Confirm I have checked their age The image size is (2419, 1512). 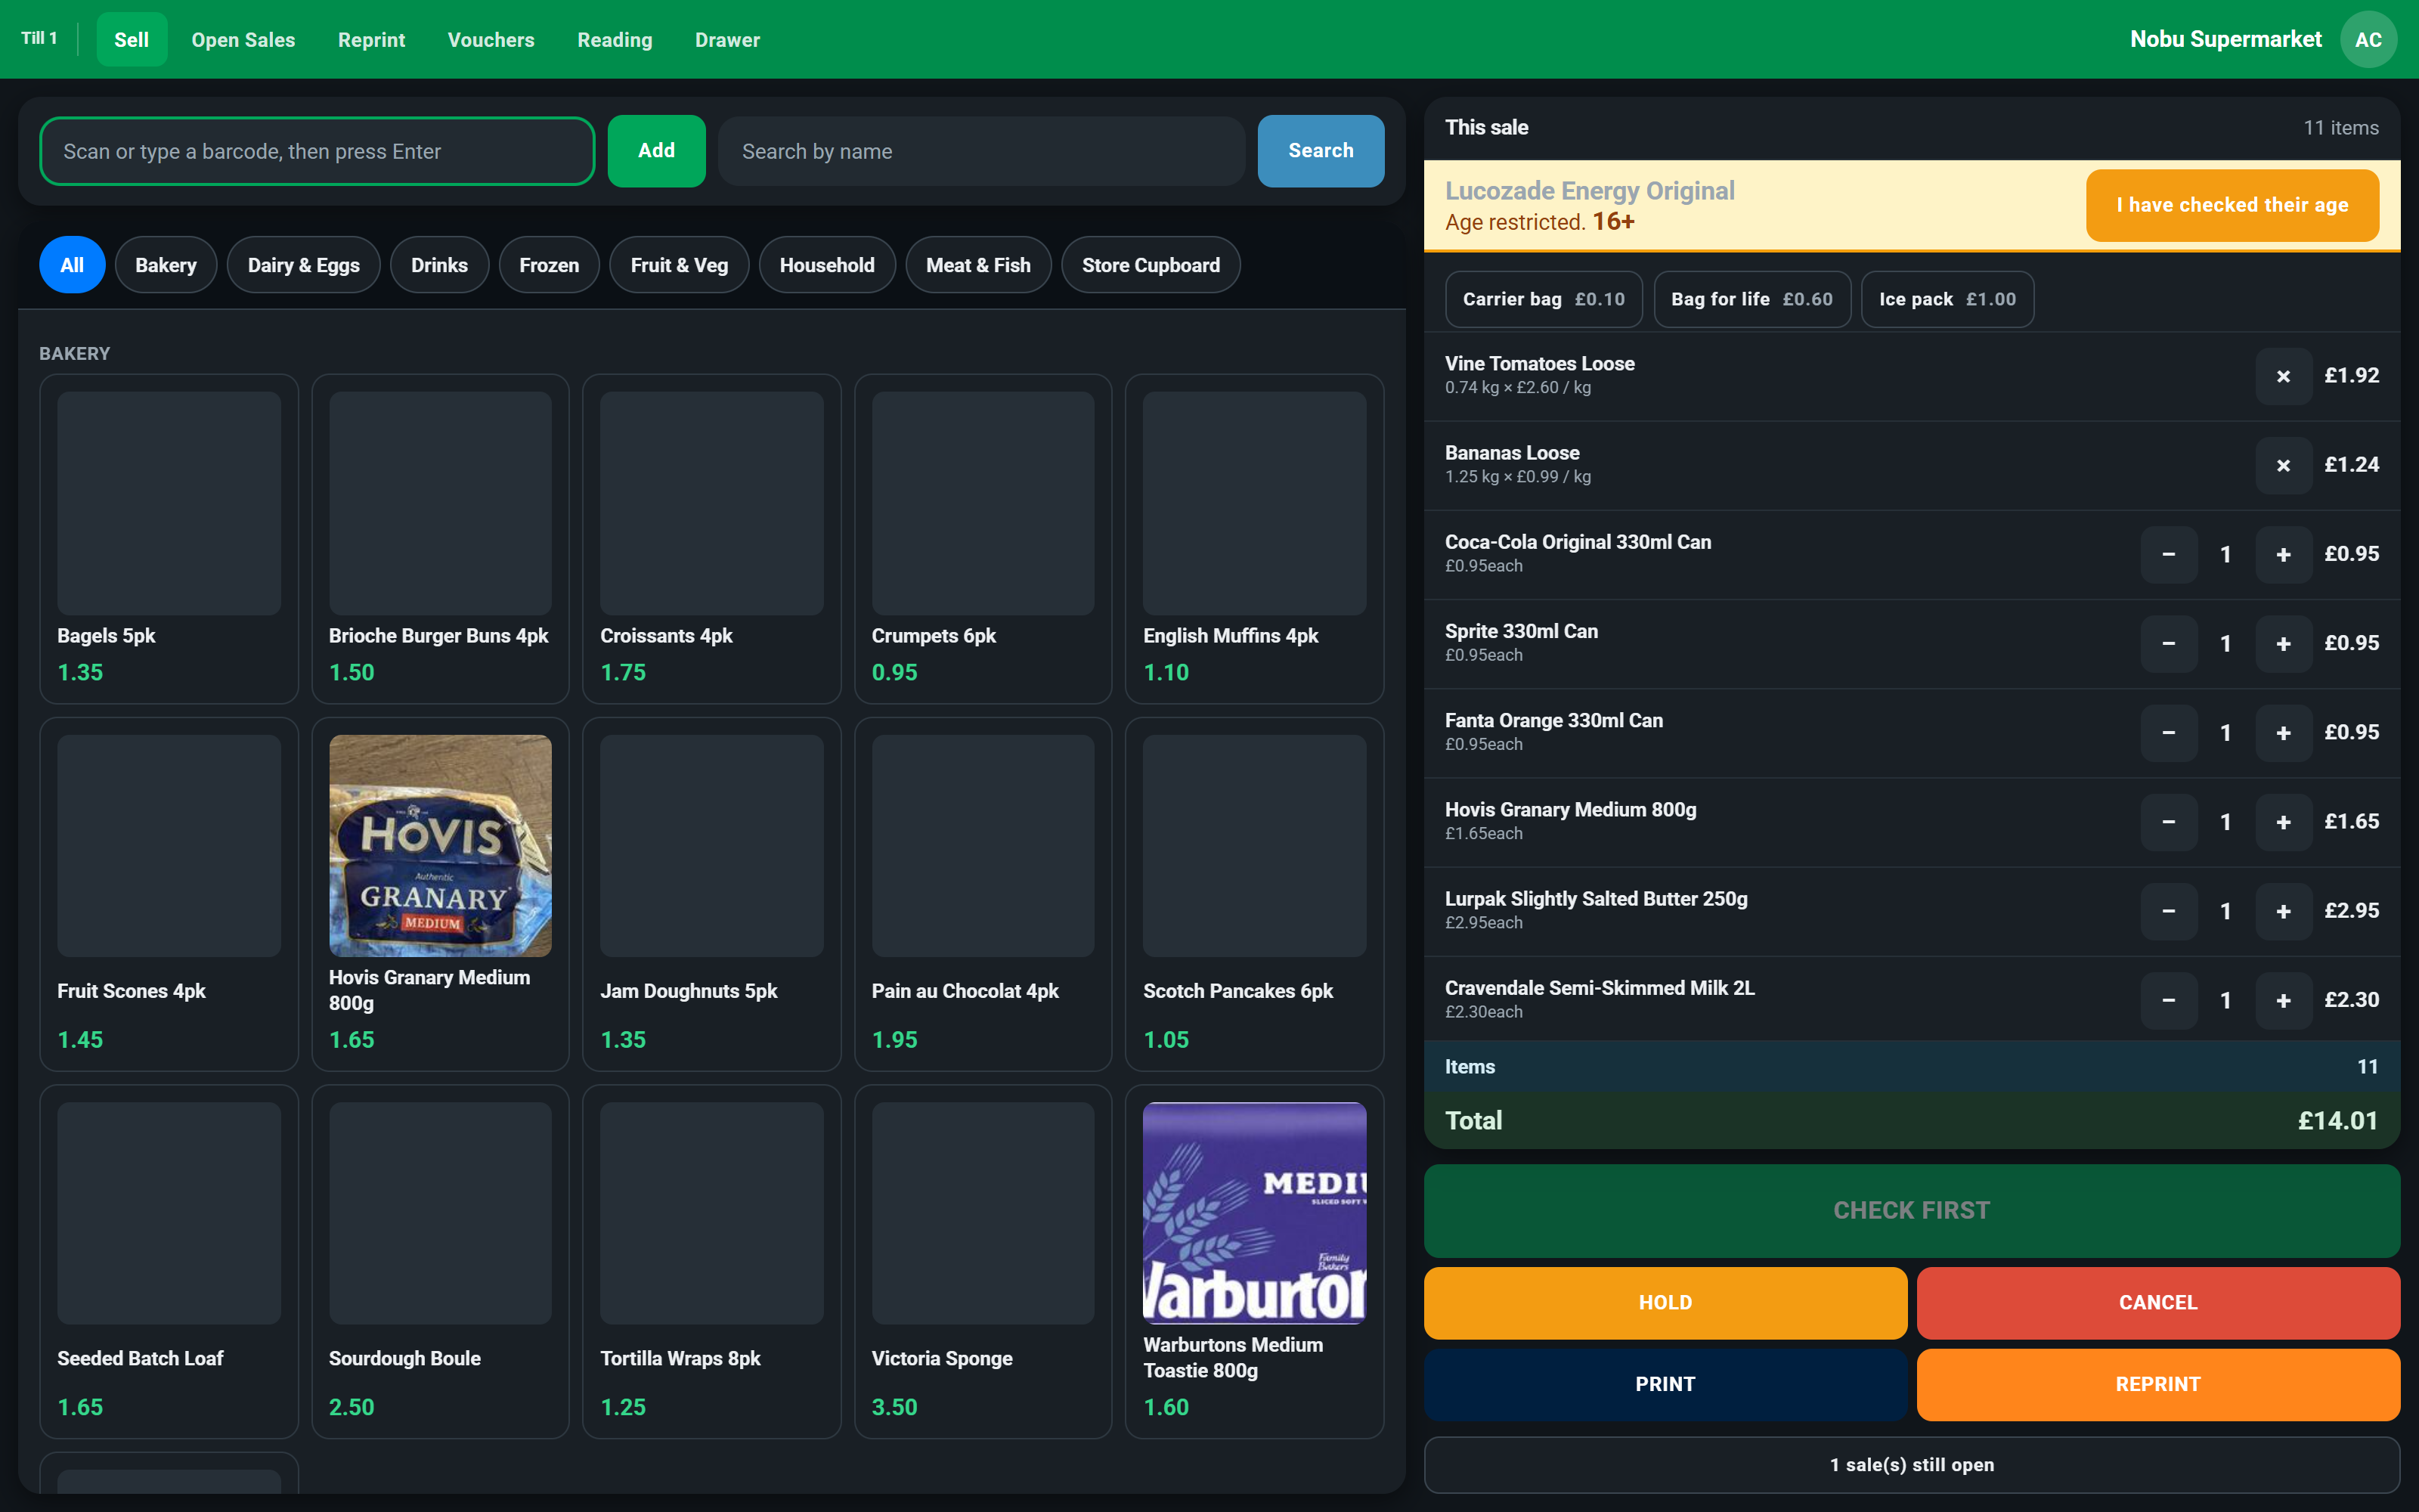(2232, 205)
